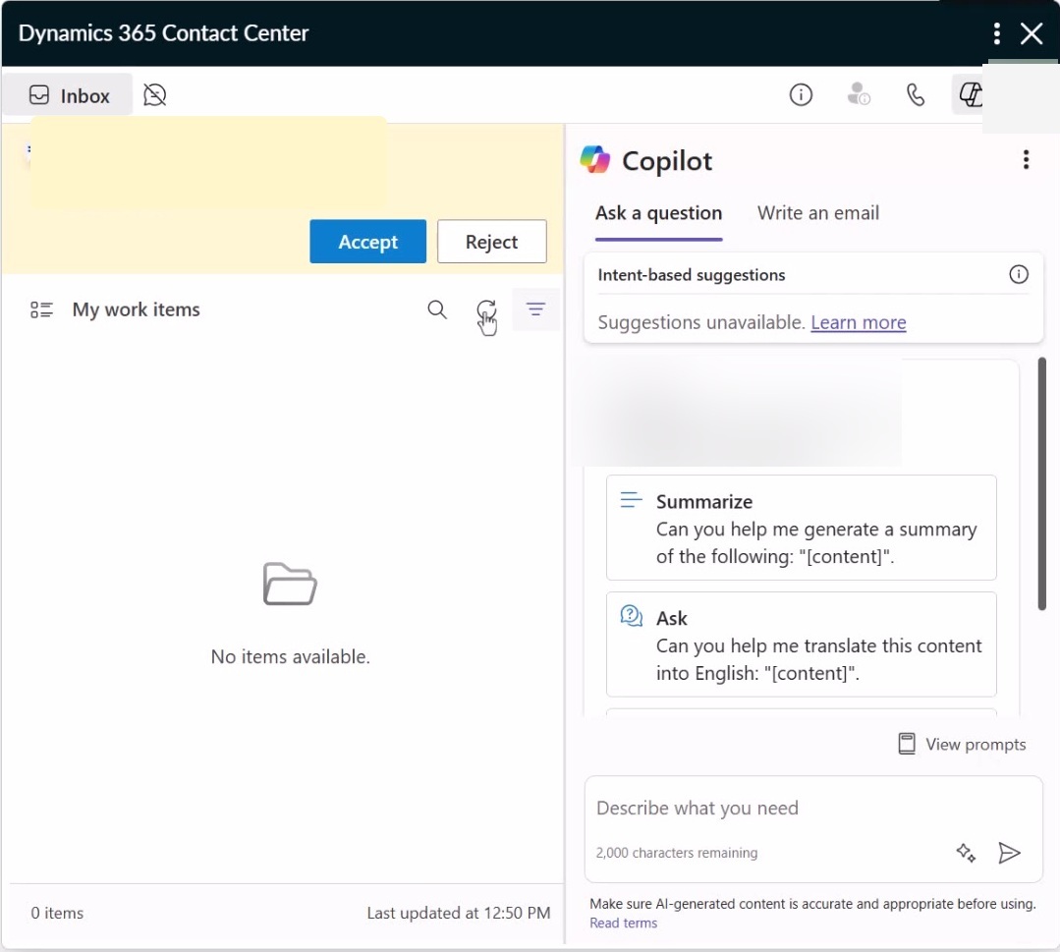This screenshot has height=952, width=1060.
Task: Click the sparkle prompt suggestions icon
Action: [966, 853]
